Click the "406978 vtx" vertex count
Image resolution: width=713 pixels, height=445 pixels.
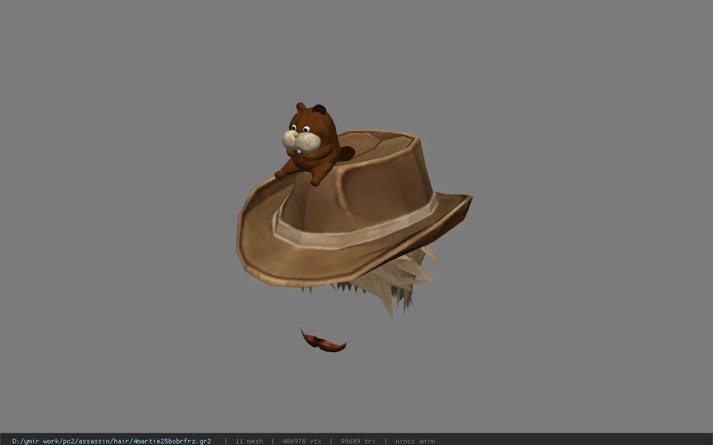302,441
